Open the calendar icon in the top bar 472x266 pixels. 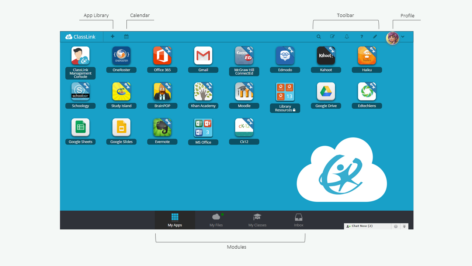tap(126, 37)
